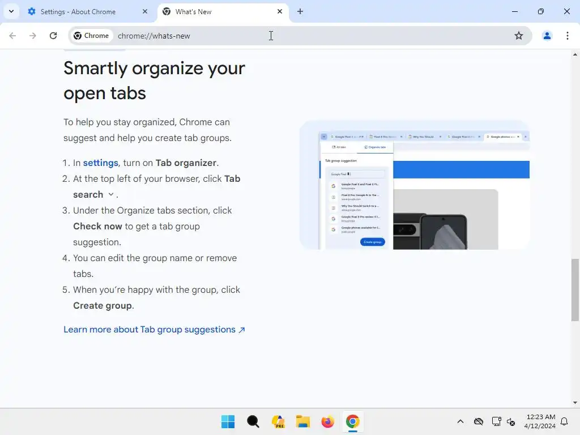Screen dimensions: 580x435
Task: Click the cloud sync tray icon
Action: [479, 421]
